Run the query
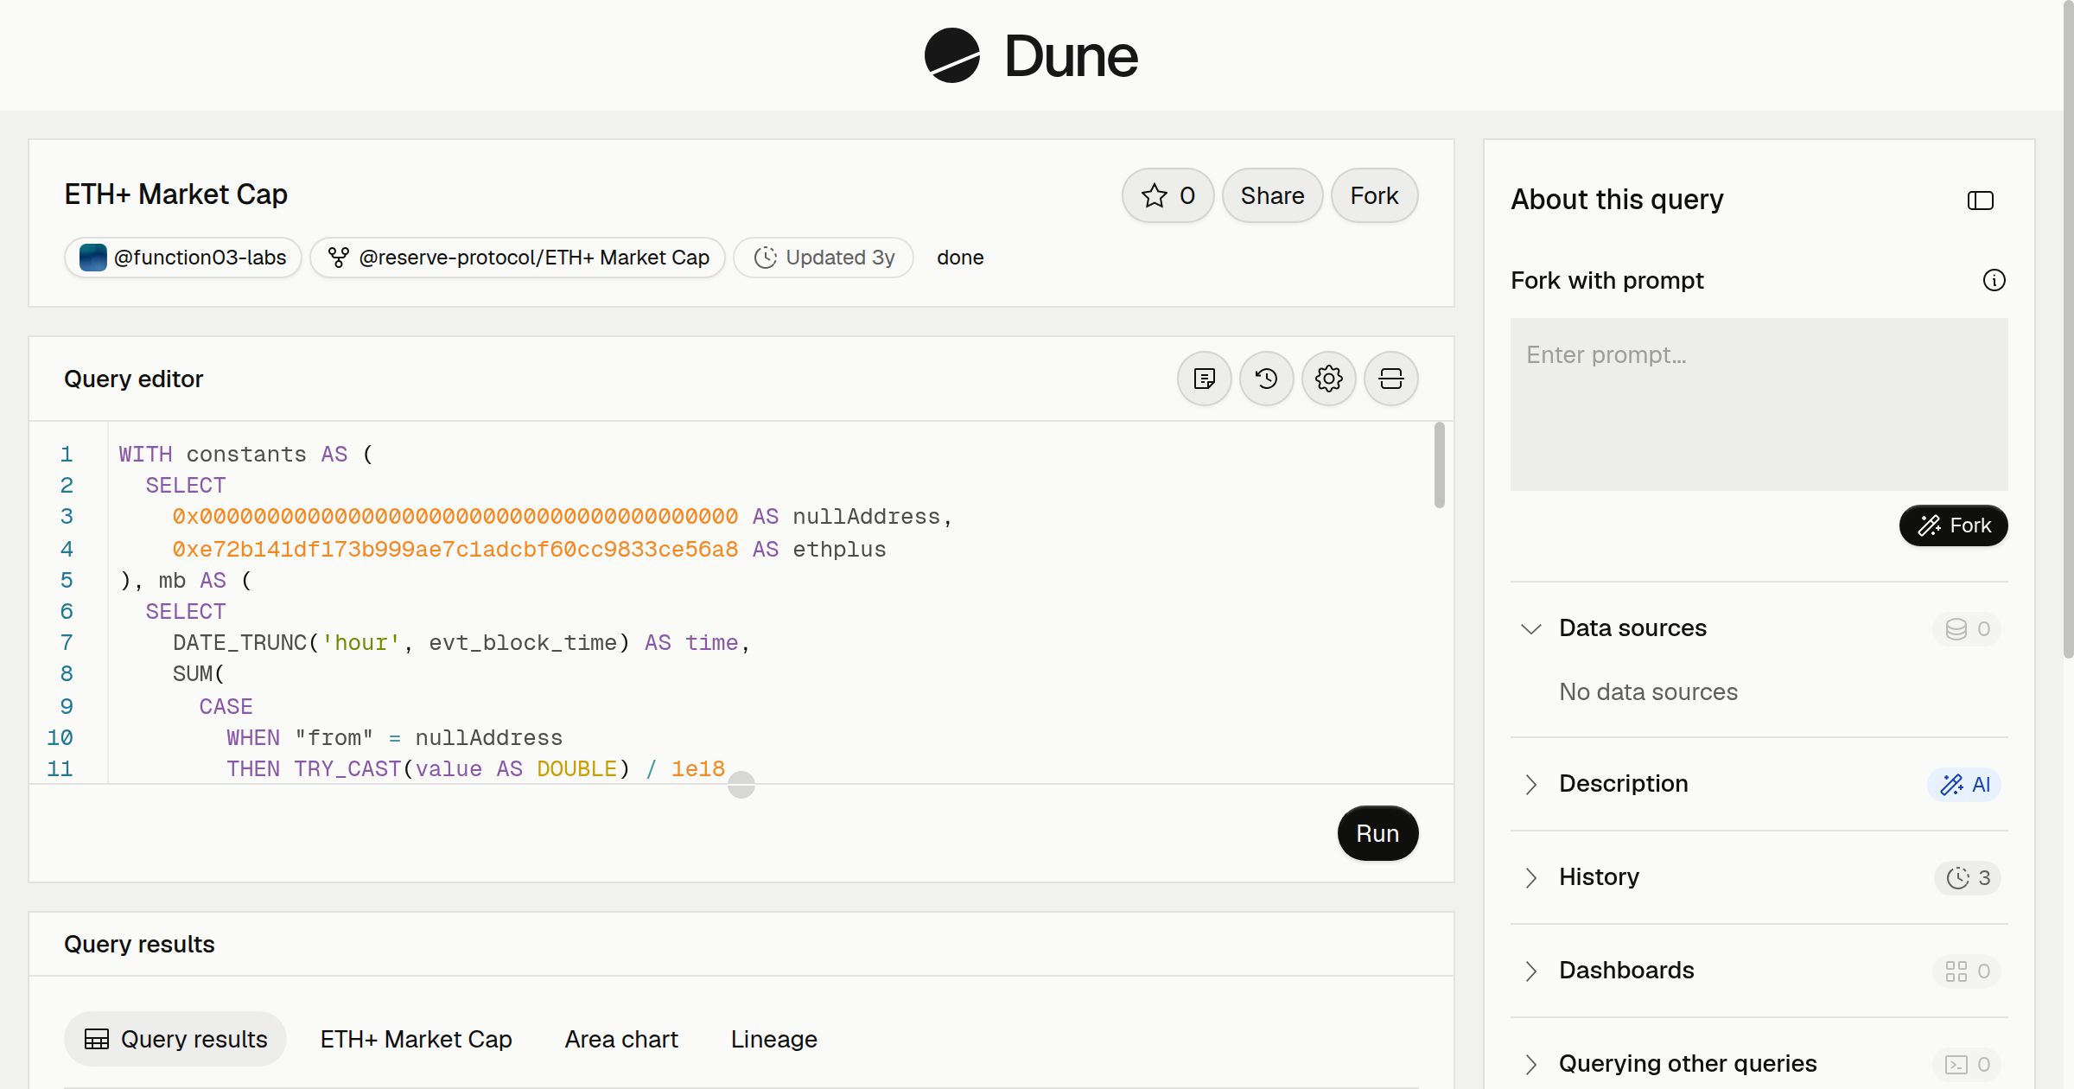The width and height of the screenshot is (2074, 1089). pos(1377,833)
